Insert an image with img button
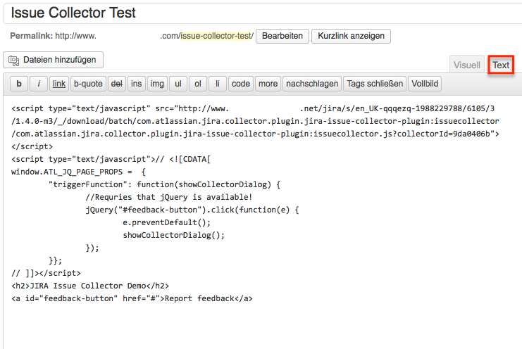The height and width of the screenshot is (349, 522). coord(157,84)
